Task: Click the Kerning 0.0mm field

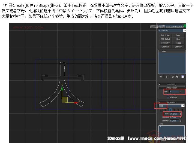Action: [x=174, y=117]
